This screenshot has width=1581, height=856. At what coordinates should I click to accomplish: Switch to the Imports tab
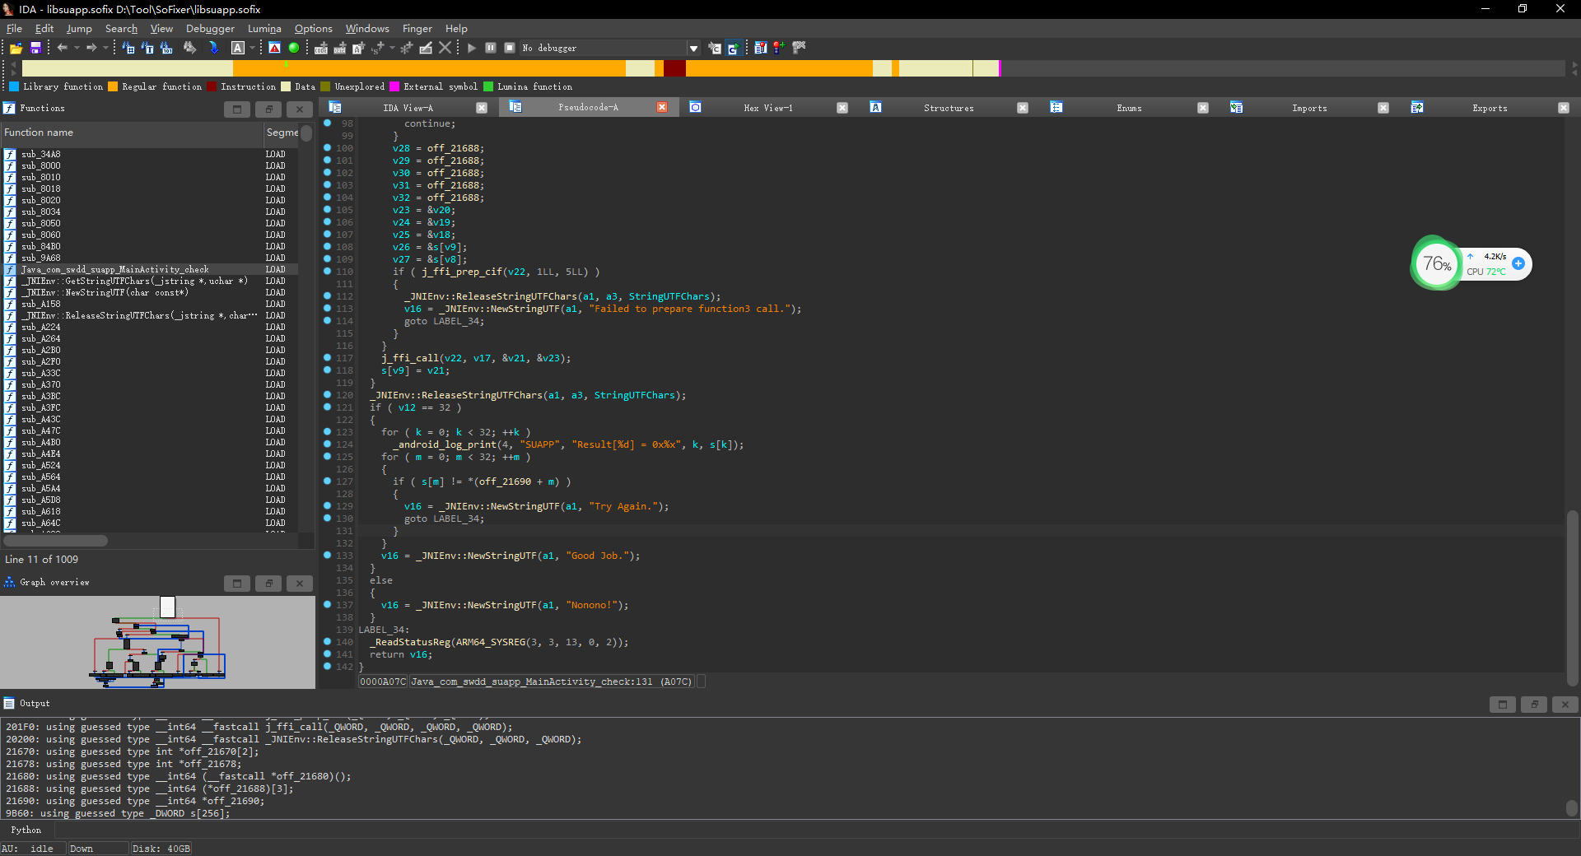(x=1309, y=108)
